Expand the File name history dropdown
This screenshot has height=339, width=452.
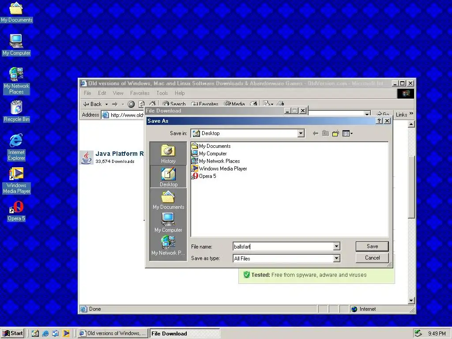tap(336, 246)
